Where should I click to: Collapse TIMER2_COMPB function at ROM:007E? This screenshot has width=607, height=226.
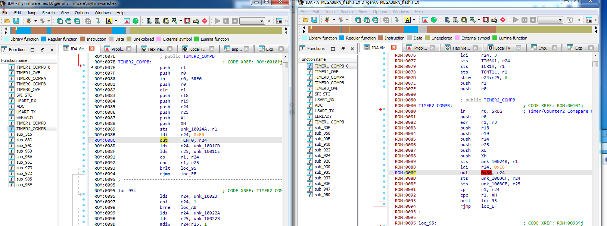92,68
